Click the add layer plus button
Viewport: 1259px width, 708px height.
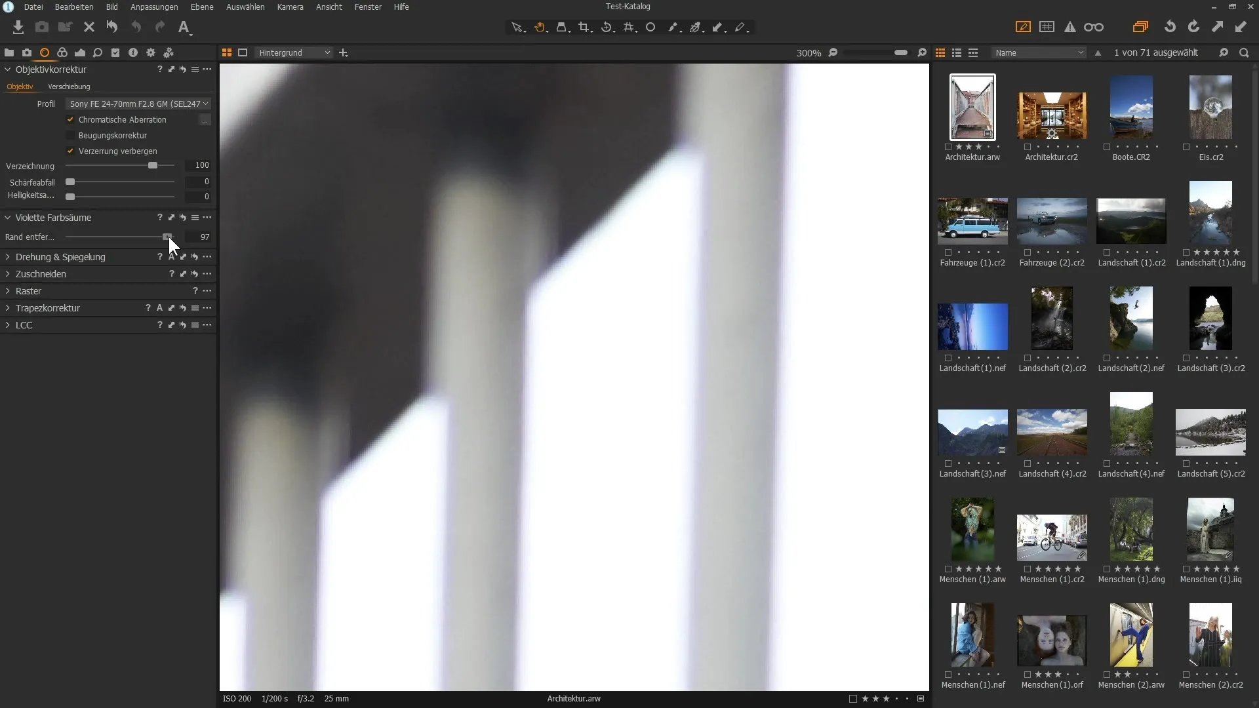[x=343, y=52]
